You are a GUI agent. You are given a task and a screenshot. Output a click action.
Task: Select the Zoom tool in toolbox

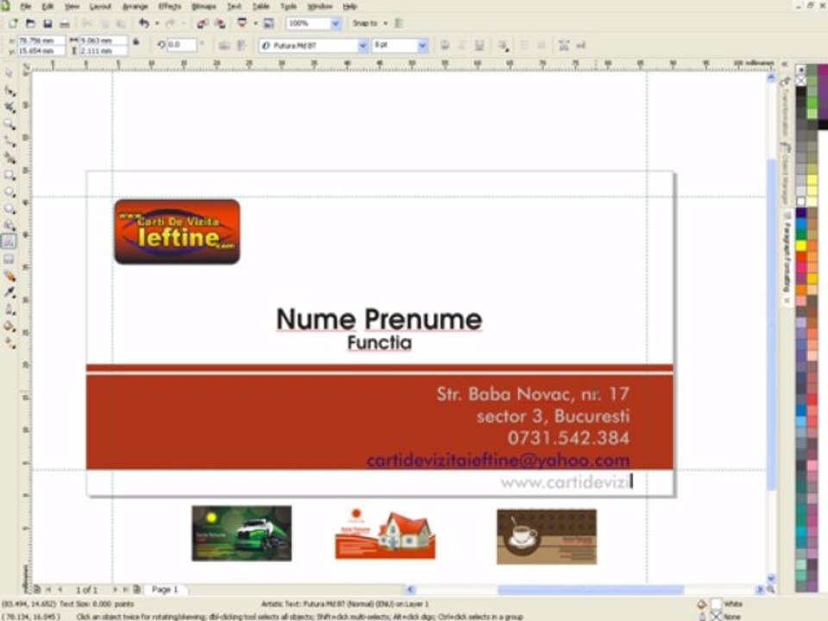pyautogui.click(x=9, y=124)
